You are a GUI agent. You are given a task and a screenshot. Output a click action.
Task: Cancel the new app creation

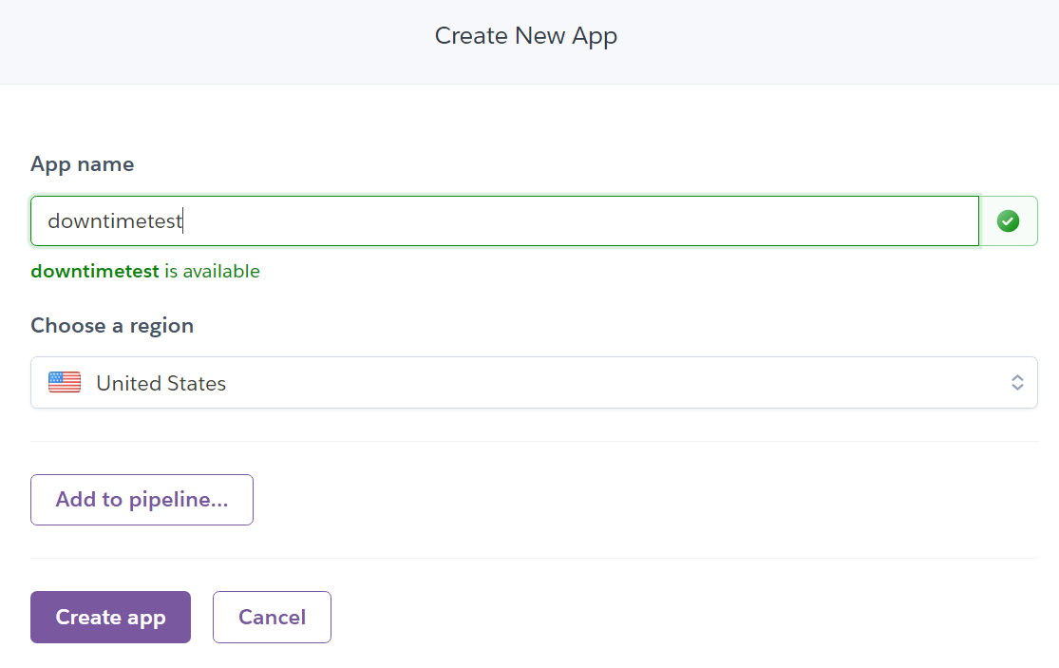[x=272, y=618]
